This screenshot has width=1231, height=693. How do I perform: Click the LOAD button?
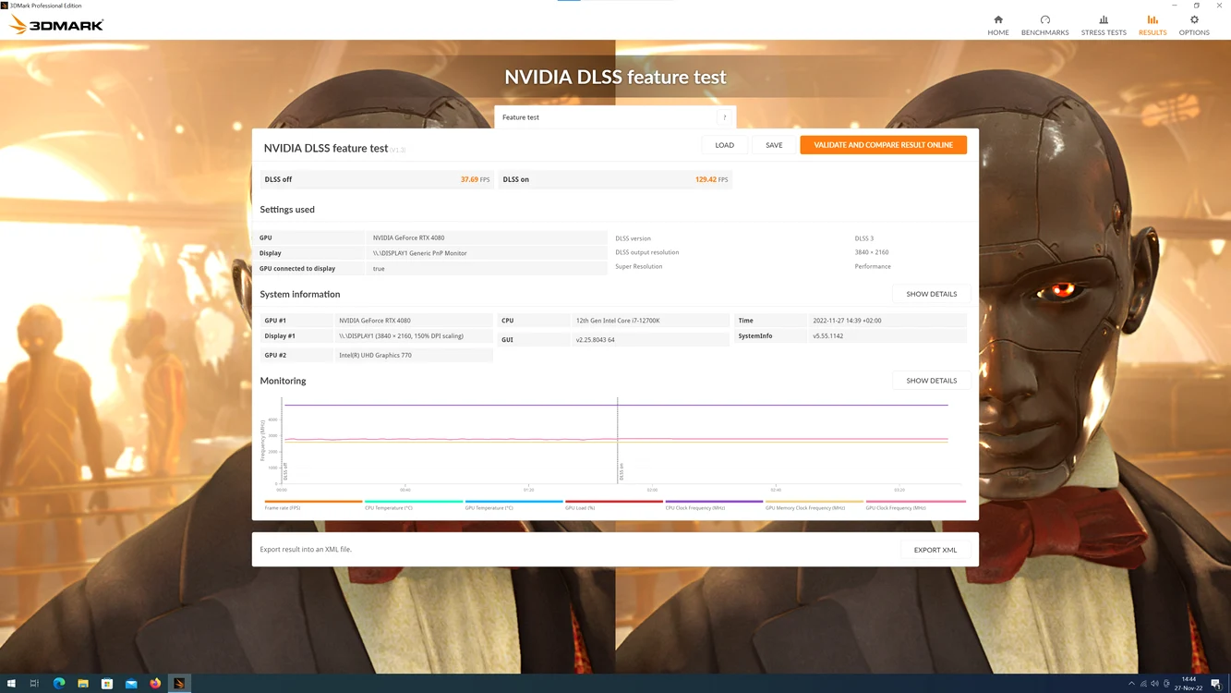725,145
